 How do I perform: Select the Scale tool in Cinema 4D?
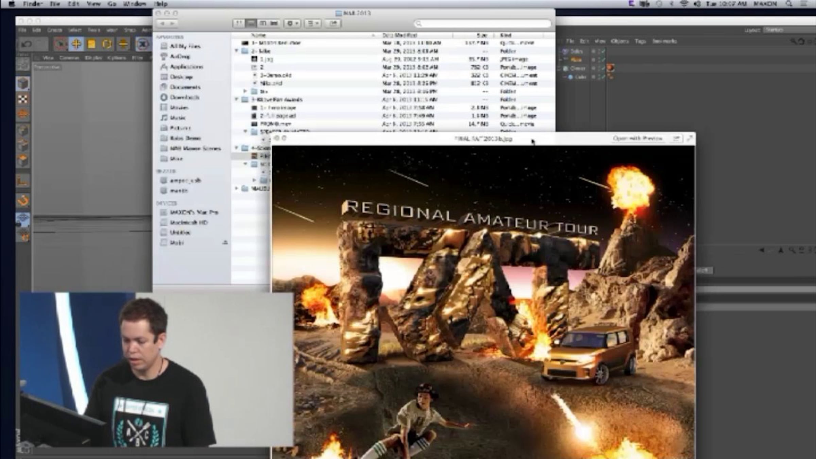pos(91,44)
